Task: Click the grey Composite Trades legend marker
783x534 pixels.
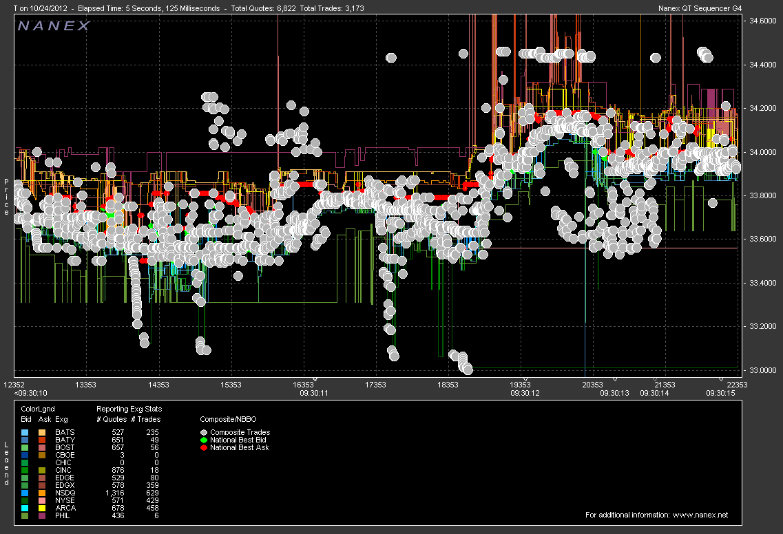Action: [204, 433]
